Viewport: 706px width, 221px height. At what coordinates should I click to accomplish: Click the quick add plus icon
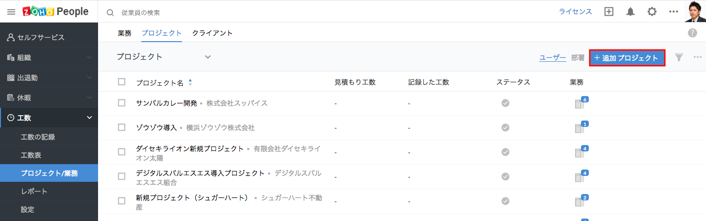(x=609, y=12)
